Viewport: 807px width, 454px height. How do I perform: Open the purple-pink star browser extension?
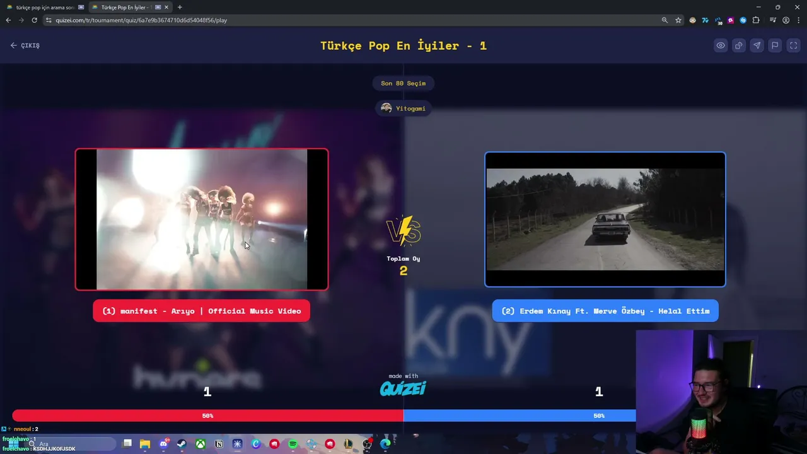731,20
